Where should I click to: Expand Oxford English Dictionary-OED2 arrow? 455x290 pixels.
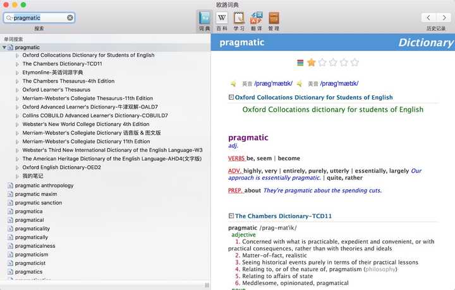(17, 168)
